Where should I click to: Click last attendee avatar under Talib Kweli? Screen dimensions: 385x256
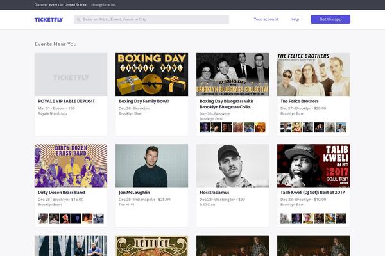tap(341, 219)
